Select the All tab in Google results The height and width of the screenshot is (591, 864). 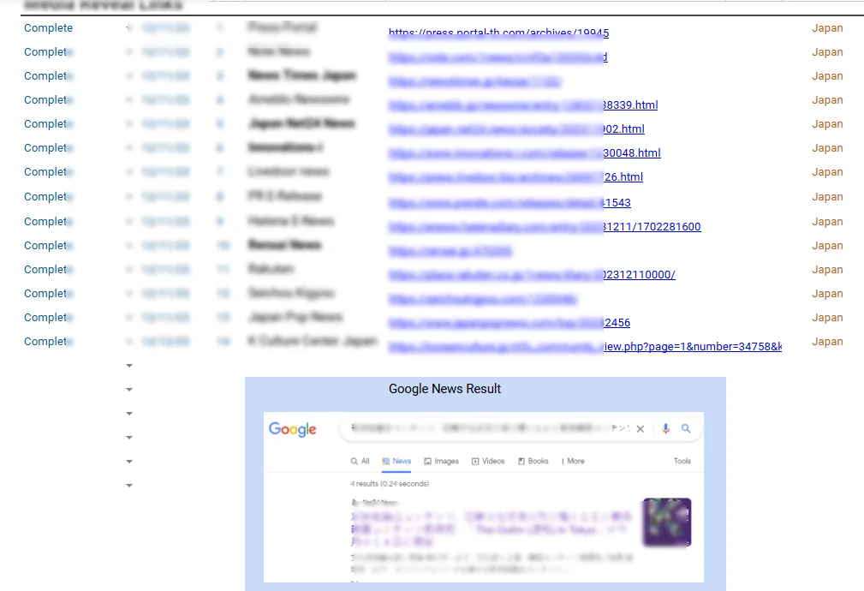pyautogui.click(x=360, y=461)
